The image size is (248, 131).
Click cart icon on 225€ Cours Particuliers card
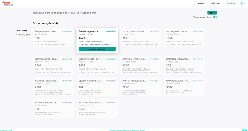(124, 81)
